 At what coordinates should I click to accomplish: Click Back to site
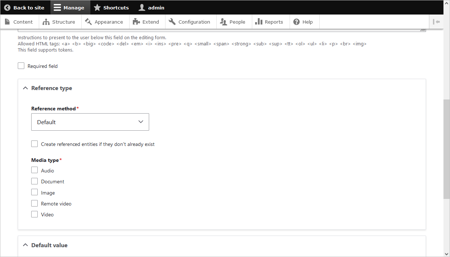[x=25, y=7]
